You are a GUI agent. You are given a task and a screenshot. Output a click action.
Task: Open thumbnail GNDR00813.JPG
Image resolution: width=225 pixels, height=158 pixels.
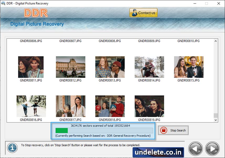pyautogui.click(x=110, y=67)
